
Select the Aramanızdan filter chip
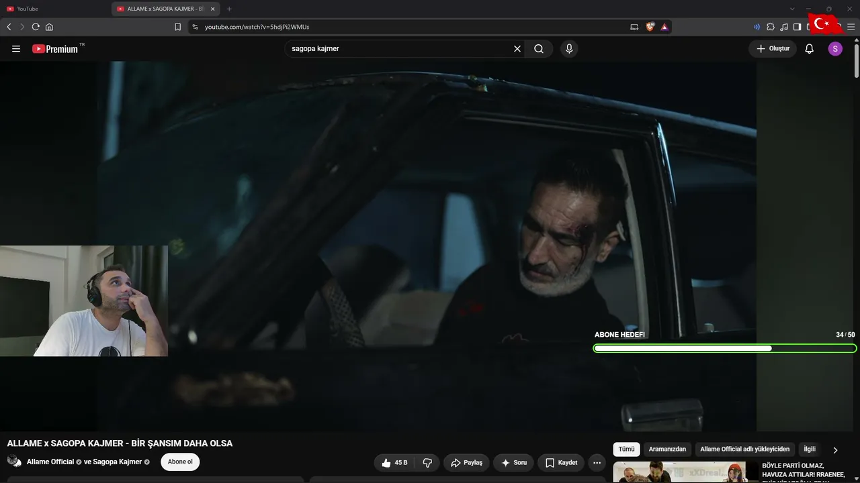click(667, 449)
